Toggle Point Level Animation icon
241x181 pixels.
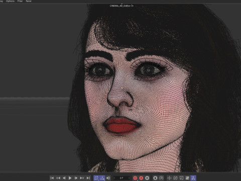coord(193,178)
